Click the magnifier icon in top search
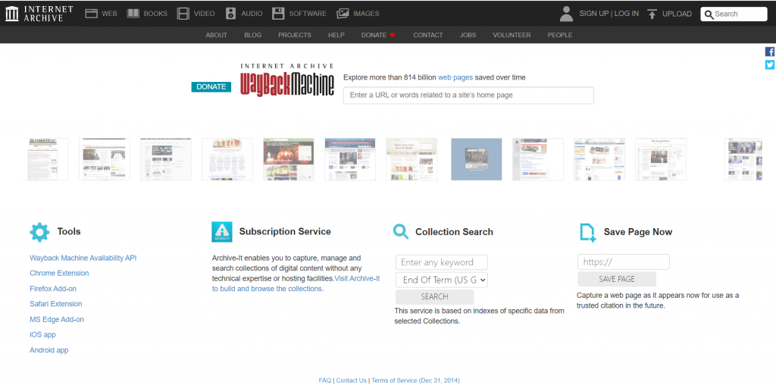 709,14
